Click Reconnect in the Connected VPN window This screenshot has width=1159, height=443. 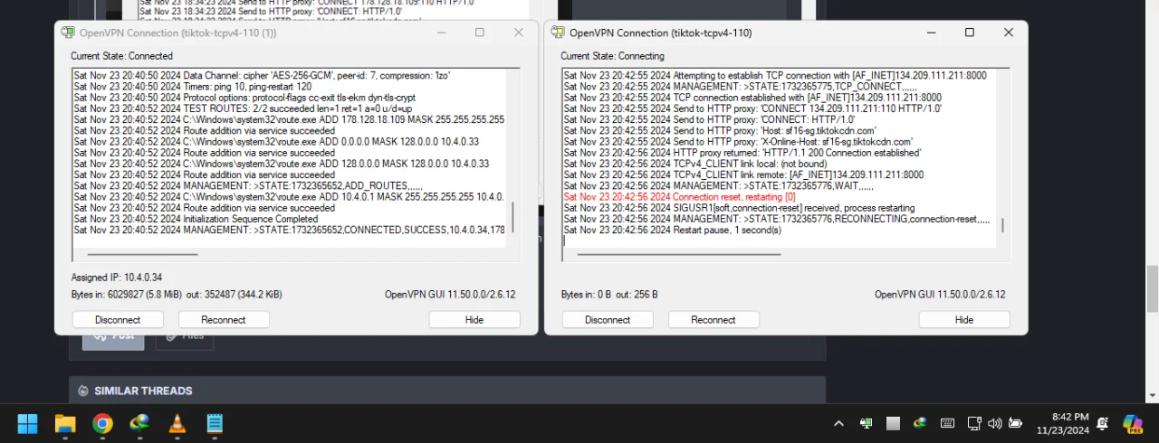point(224,319)
